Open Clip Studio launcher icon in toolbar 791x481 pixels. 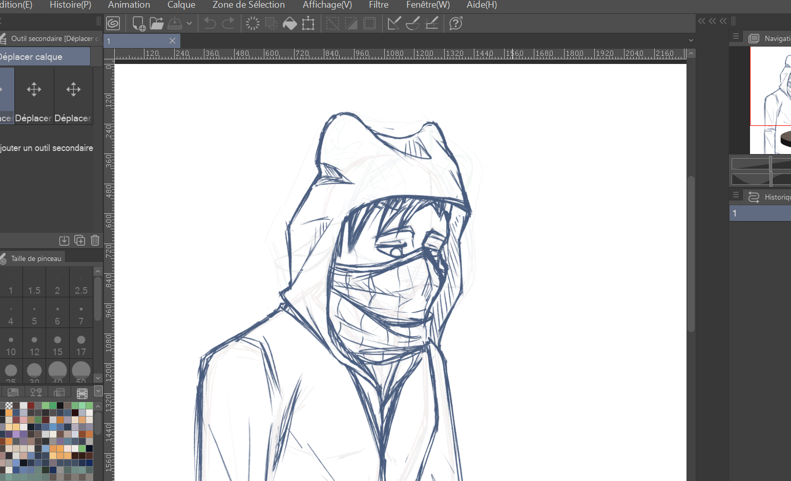pyautogui.click(x=113, y=23)
